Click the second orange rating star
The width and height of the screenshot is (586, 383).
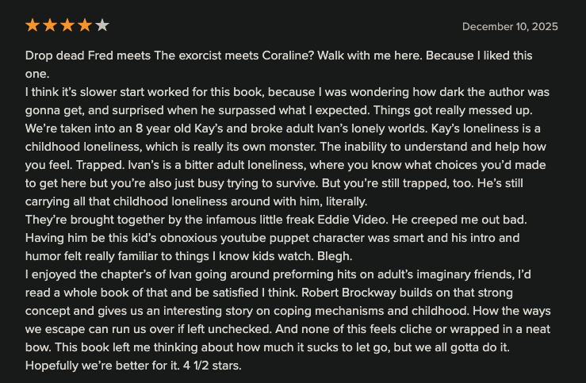50,25
